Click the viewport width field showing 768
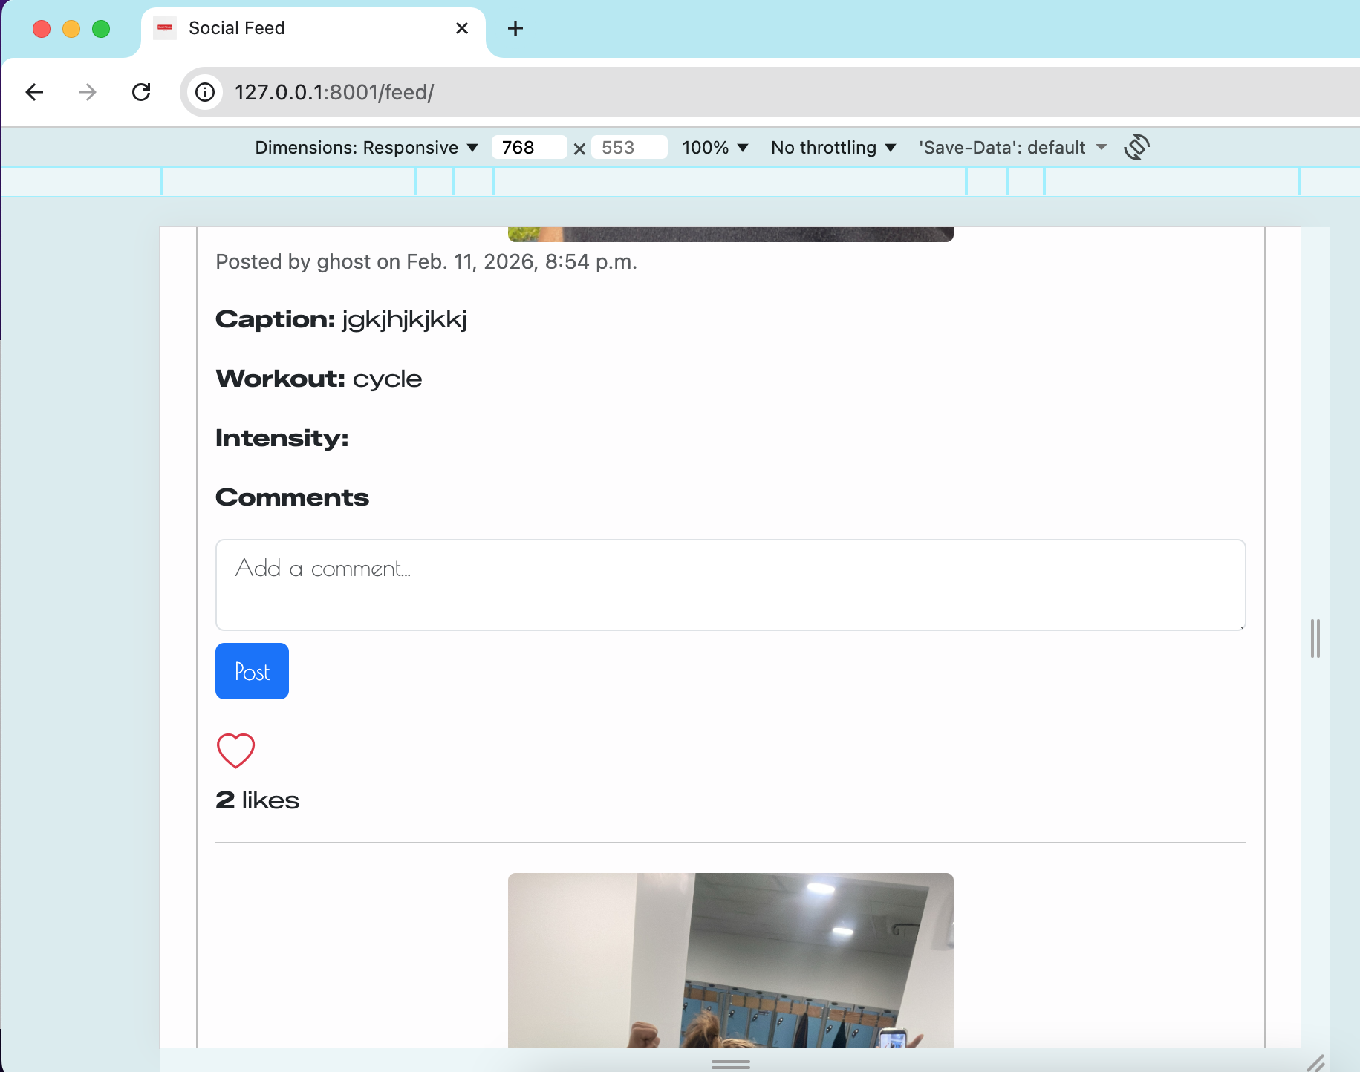Viewport: 1360px width, 1072px height. click(529, 147)
